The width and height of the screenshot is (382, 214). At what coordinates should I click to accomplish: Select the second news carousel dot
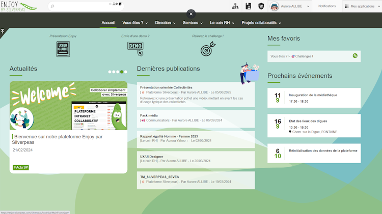(x=114, y=72)
